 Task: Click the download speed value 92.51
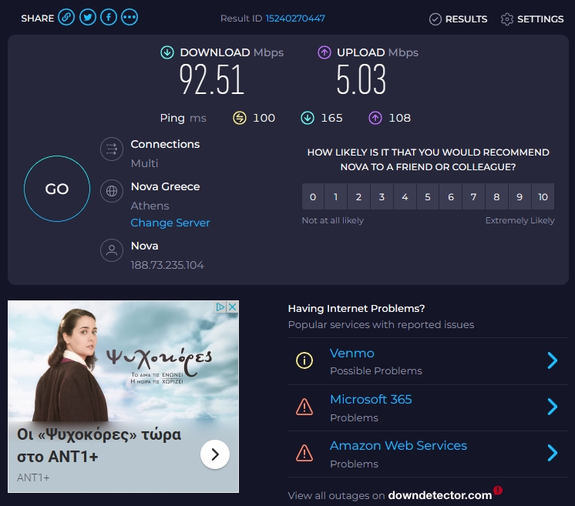(212, 79)
